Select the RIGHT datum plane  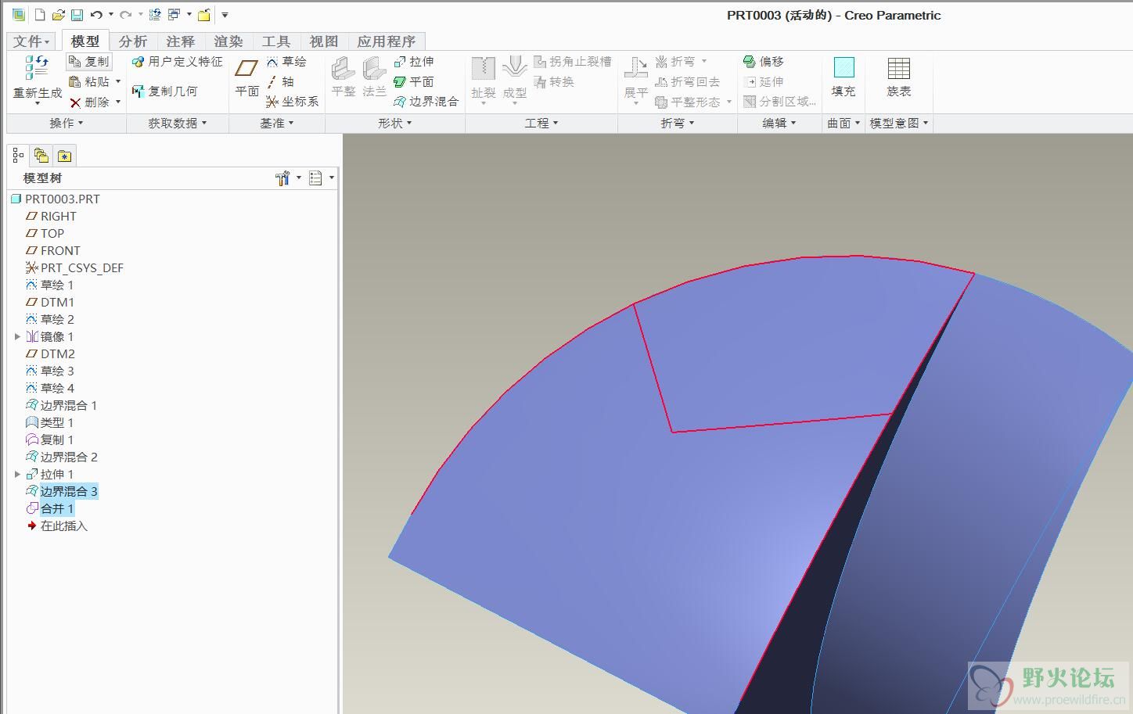pos(52,216)
